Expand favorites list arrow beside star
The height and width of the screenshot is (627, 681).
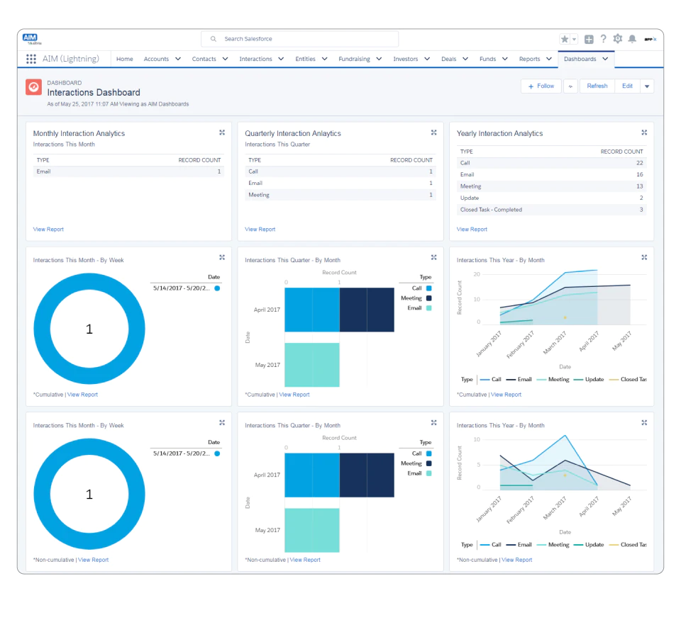coord(574,39)
